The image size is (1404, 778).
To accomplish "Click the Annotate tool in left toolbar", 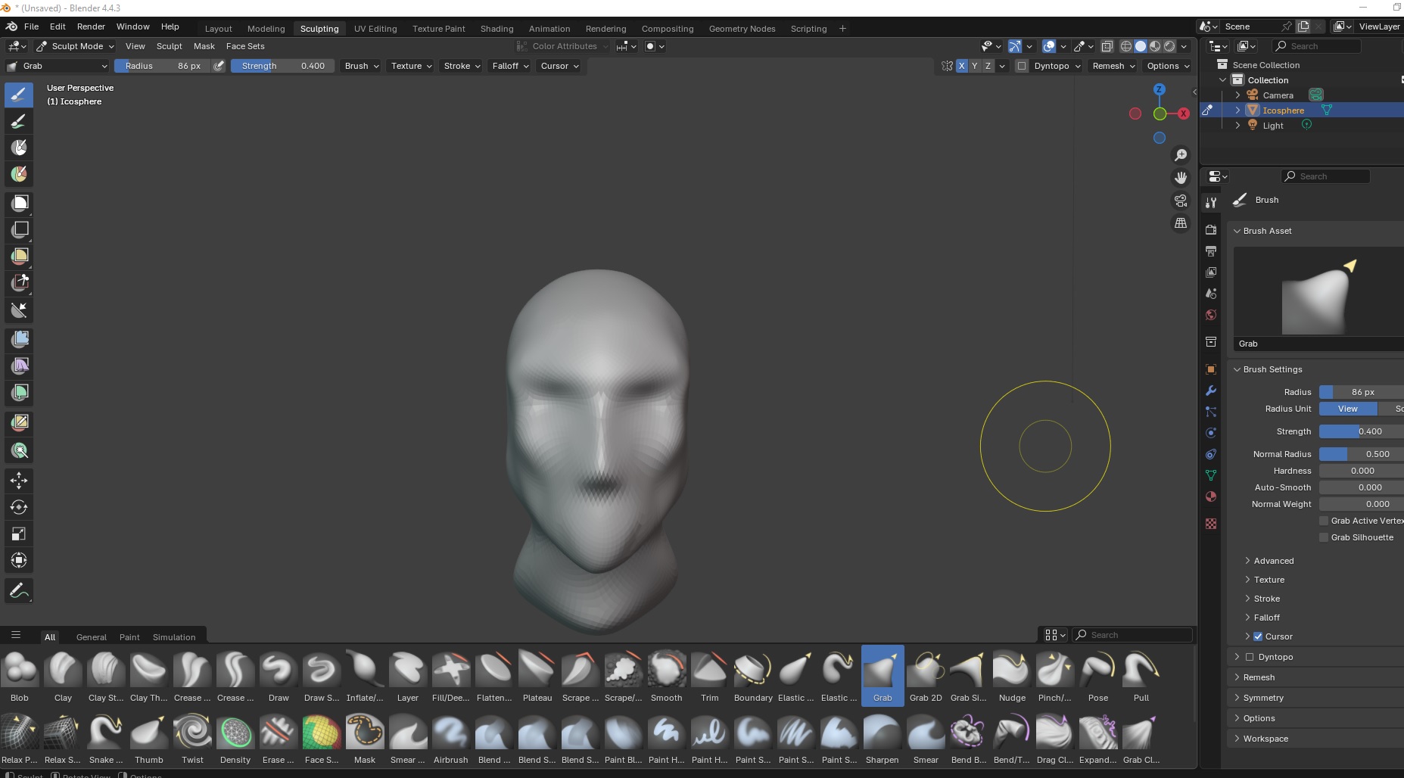I will [x=20, y=591].
